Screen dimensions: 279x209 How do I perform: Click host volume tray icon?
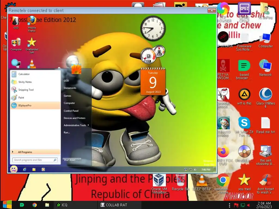248,205
